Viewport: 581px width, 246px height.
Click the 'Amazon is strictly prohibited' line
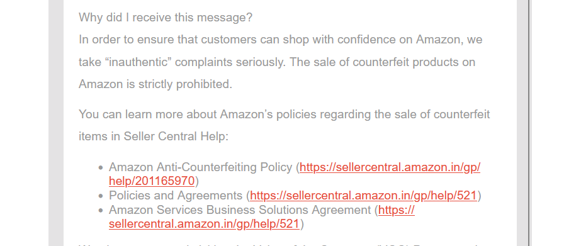coord(155,84)
